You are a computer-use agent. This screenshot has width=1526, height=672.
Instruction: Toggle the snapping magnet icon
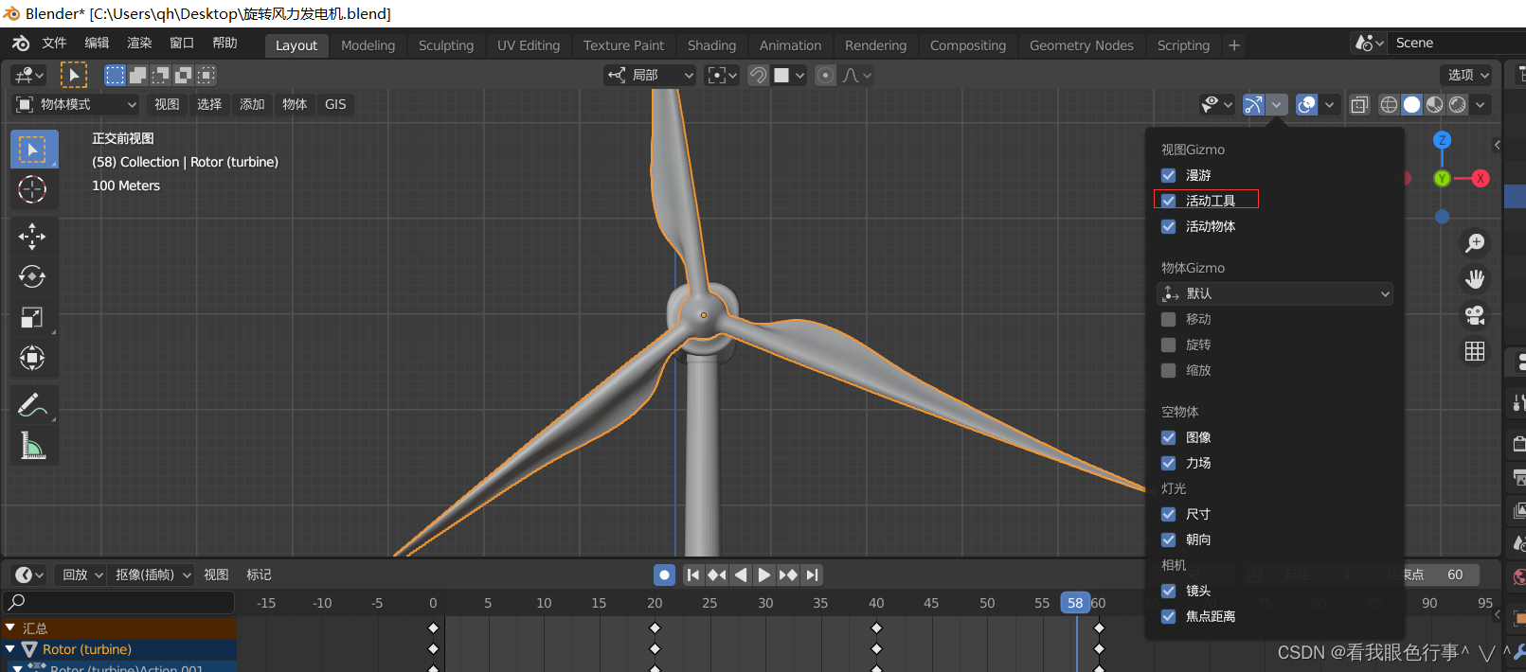(758, 75)
